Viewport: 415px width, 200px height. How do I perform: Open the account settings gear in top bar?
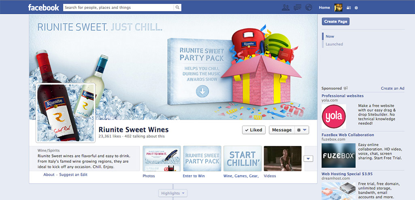coord(356,8)
